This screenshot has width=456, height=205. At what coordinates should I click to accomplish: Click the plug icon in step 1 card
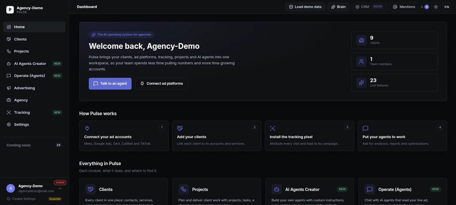[87, 128]
